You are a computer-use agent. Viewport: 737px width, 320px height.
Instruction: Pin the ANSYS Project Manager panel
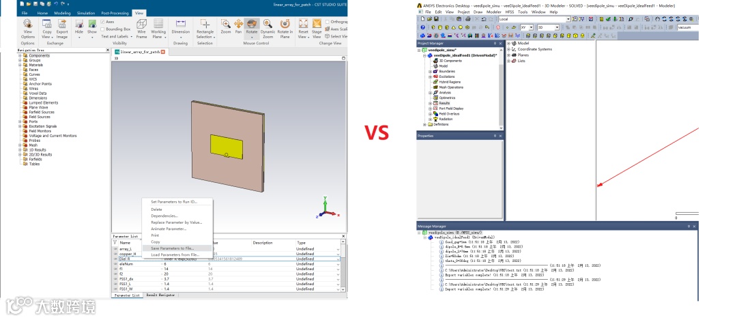click(495, 43)
